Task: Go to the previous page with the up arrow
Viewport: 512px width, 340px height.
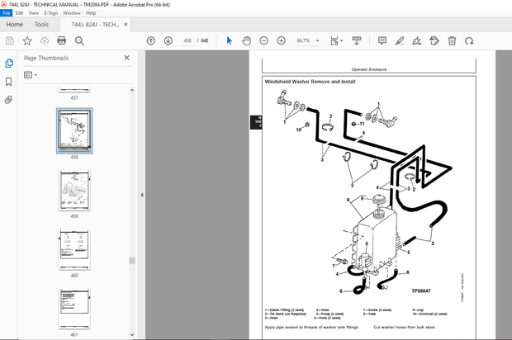Action: (151, 40)
